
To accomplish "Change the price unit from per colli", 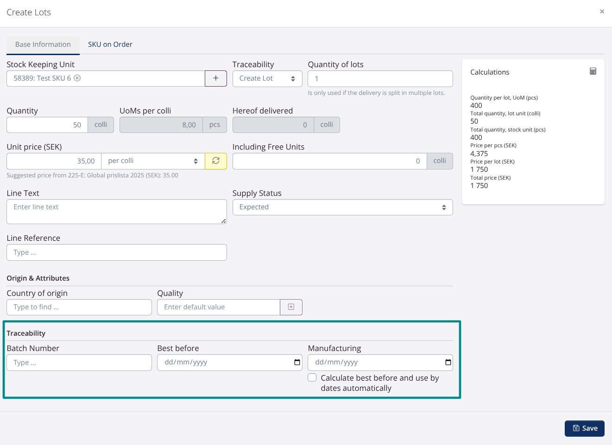I will coord(153,161).
